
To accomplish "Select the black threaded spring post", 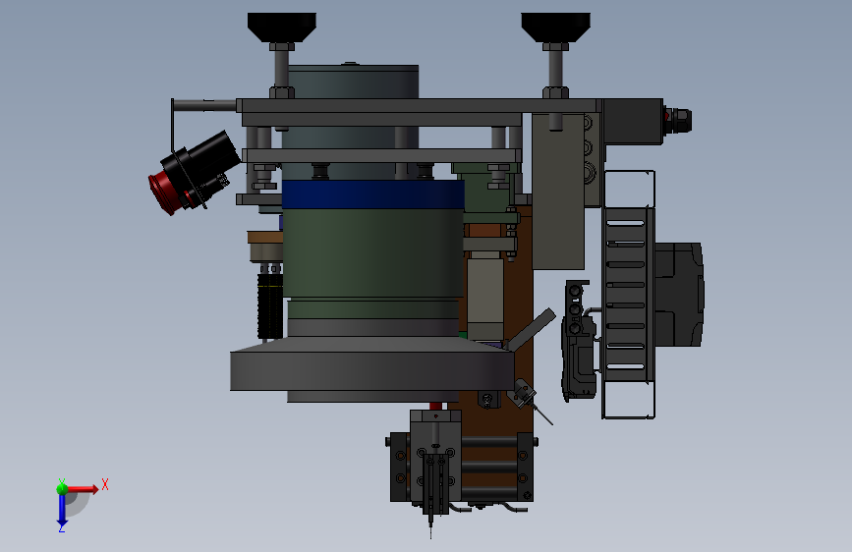I will click(x=269, y=306).
